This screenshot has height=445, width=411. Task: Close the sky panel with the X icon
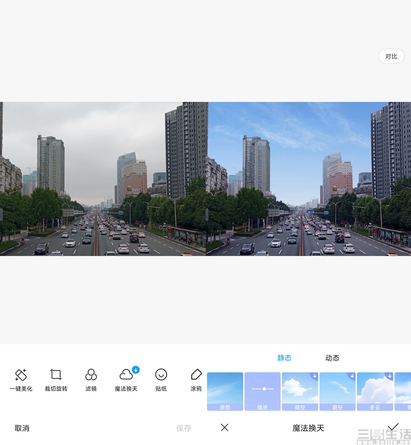click(x=225, y=427)
